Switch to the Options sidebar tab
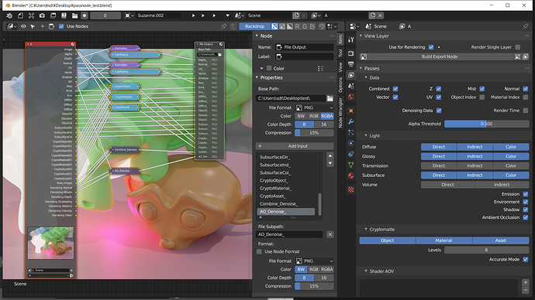Viewport: 535px width, 300px height. click(340, 85)
